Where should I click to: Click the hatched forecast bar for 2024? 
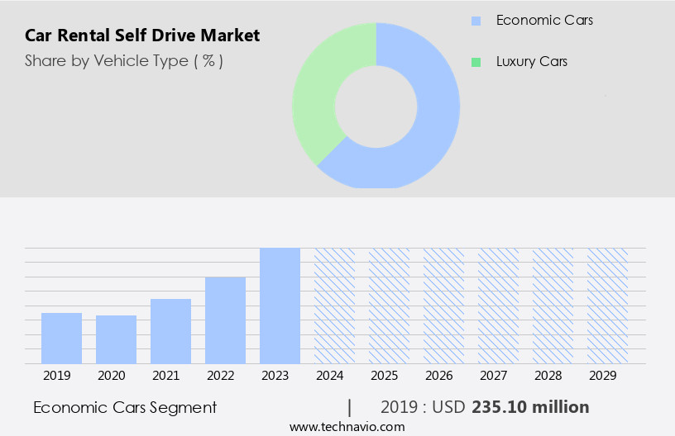pos(334,306)
